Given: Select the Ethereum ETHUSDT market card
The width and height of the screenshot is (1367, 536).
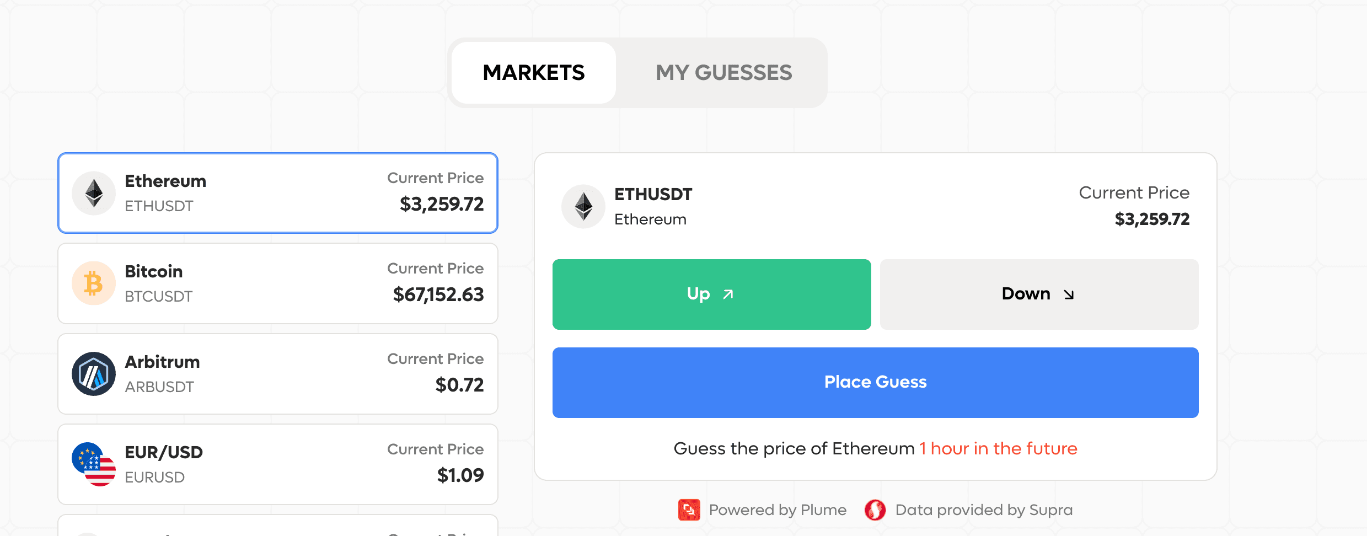Looking at the screenshot, I should (278, 193).
